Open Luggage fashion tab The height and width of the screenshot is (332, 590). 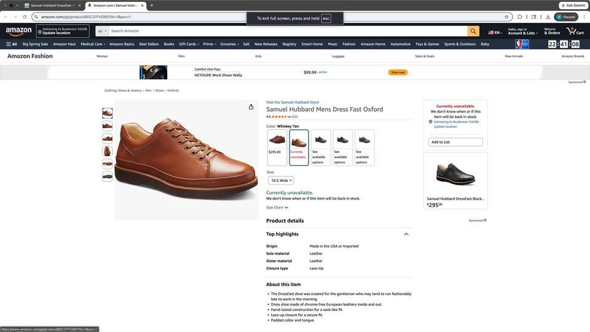(x=338, y=56)
